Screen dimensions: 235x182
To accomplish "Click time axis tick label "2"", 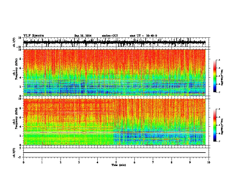I will (x=61, y=162).
